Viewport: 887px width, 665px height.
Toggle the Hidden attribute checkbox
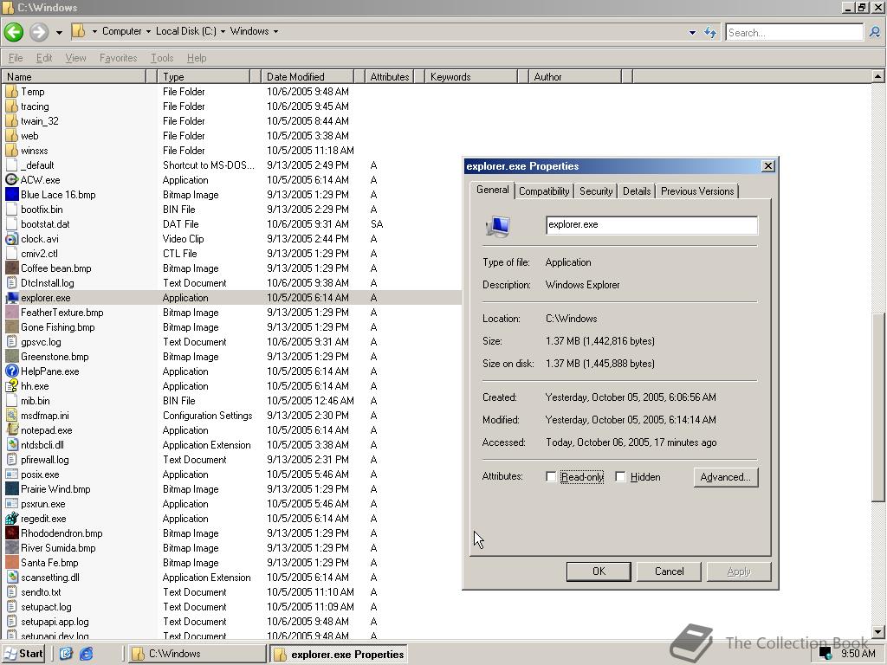point(620,477)
